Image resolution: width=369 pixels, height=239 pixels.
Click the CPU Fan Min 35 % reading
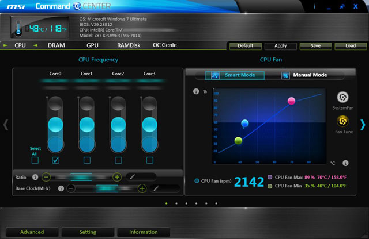310,186
